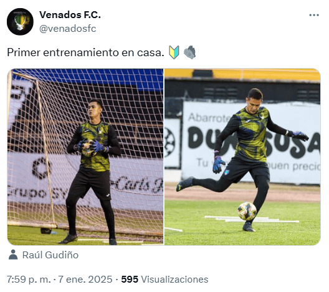This screenshot has width=329, height=292.
Task: View the 595 Visualizaciones count
Action: pyautogui.click(x=164, y=280)
